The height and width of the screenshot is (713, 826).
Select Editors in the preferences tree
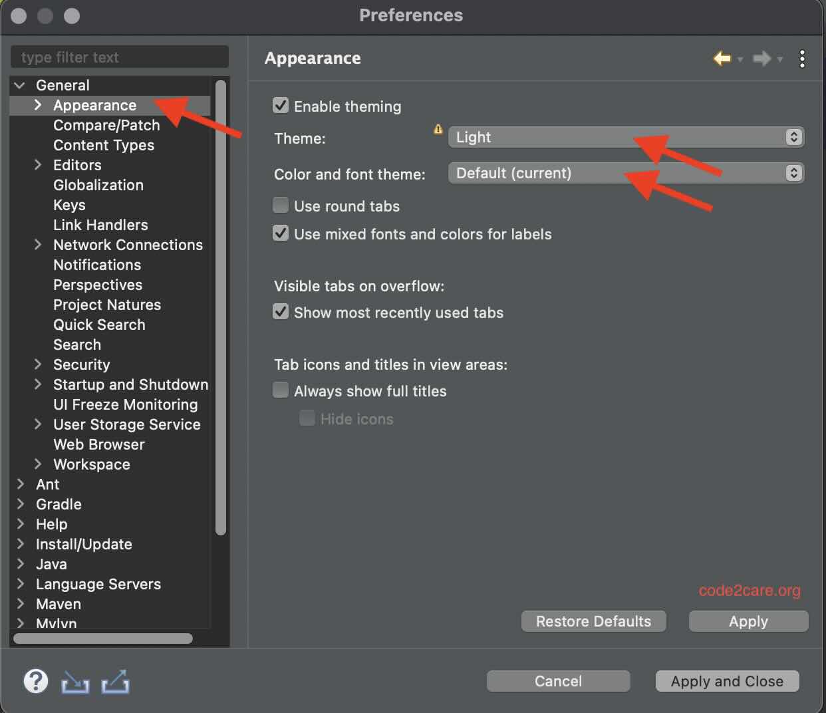coord(77,165)
